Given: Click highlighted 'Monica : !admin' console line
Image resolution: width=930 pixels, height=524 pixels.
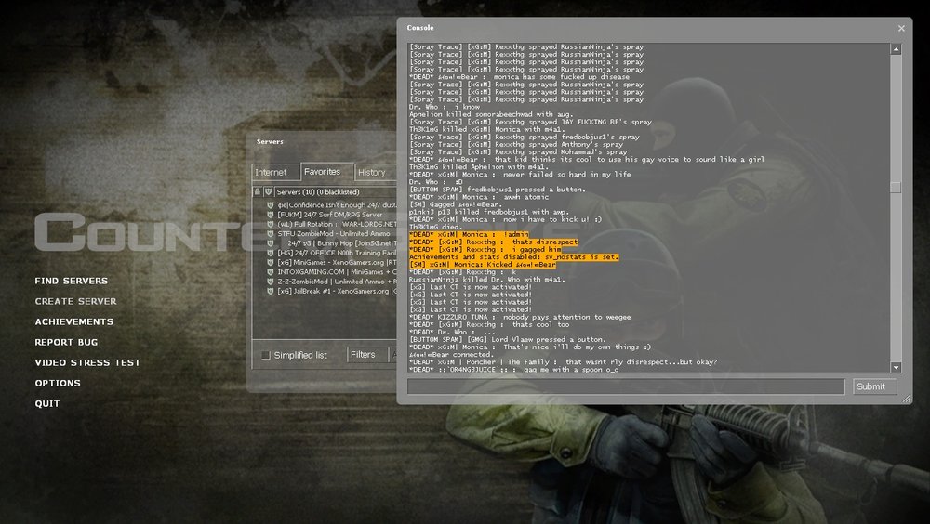Looking at the screenshot, I should [x=469, y=235].
